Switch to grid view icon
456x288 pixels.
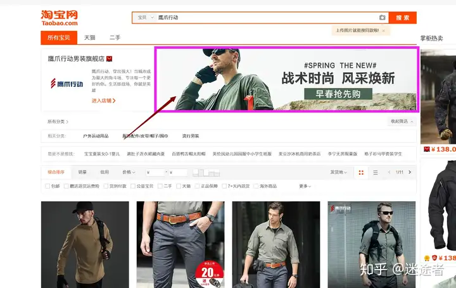pos(361,173)
